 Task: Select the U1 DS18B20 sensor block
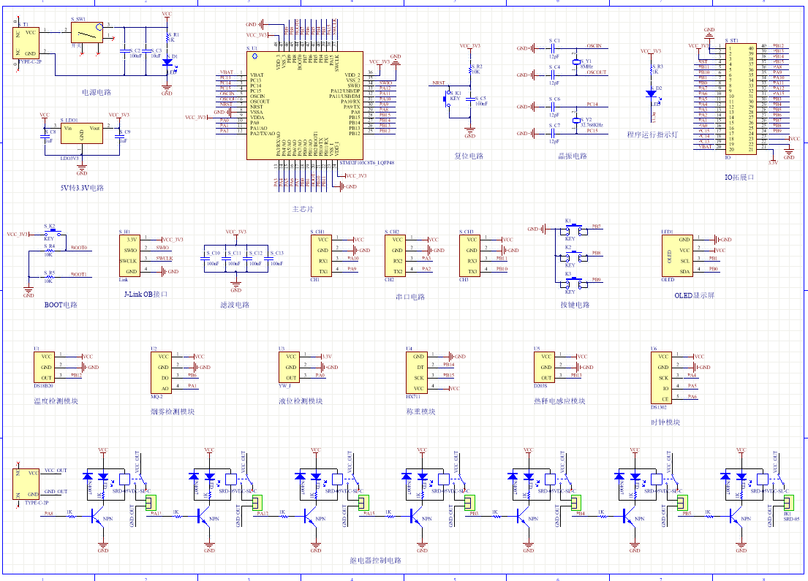click(45, 368)
